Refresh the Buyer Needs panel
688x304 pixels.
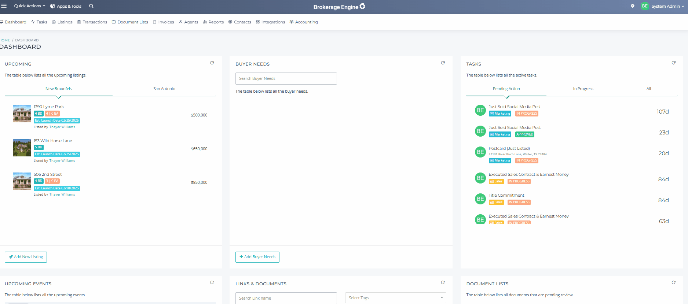(x=443, y=63)
